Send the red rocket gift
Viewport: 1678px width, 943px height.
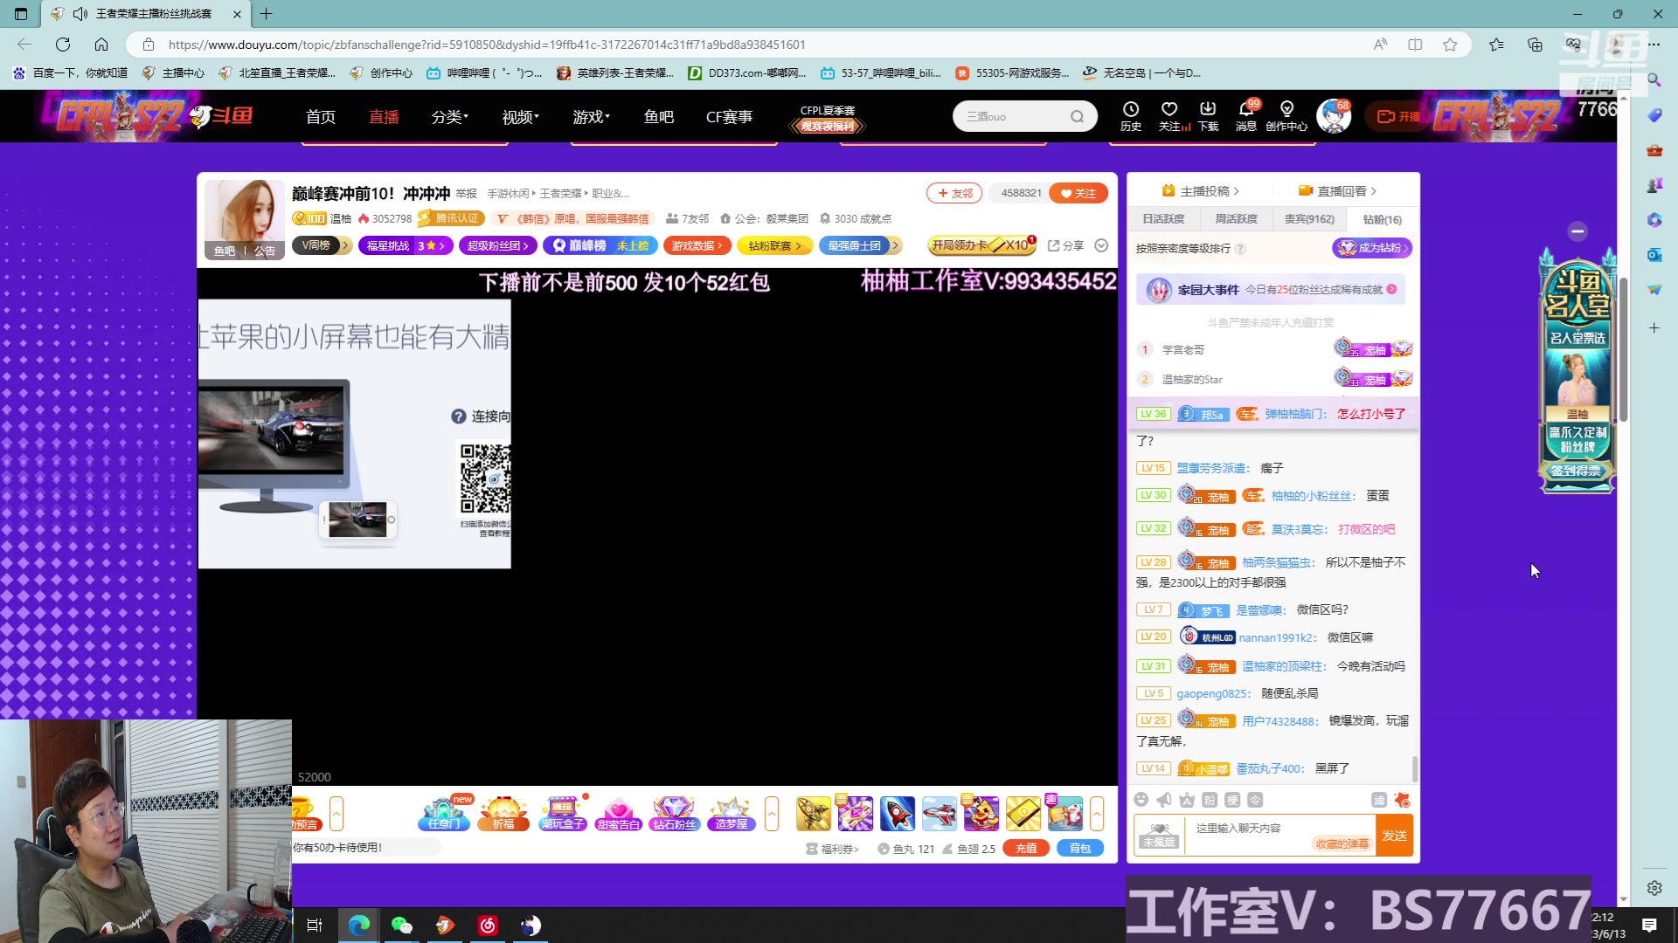click(x=898, y=814)
